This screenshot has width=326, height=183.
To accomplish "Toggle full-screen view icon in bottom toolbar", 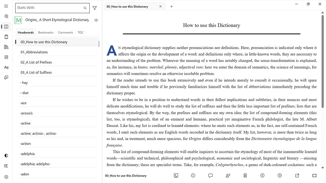I will [x=314, y=175].
